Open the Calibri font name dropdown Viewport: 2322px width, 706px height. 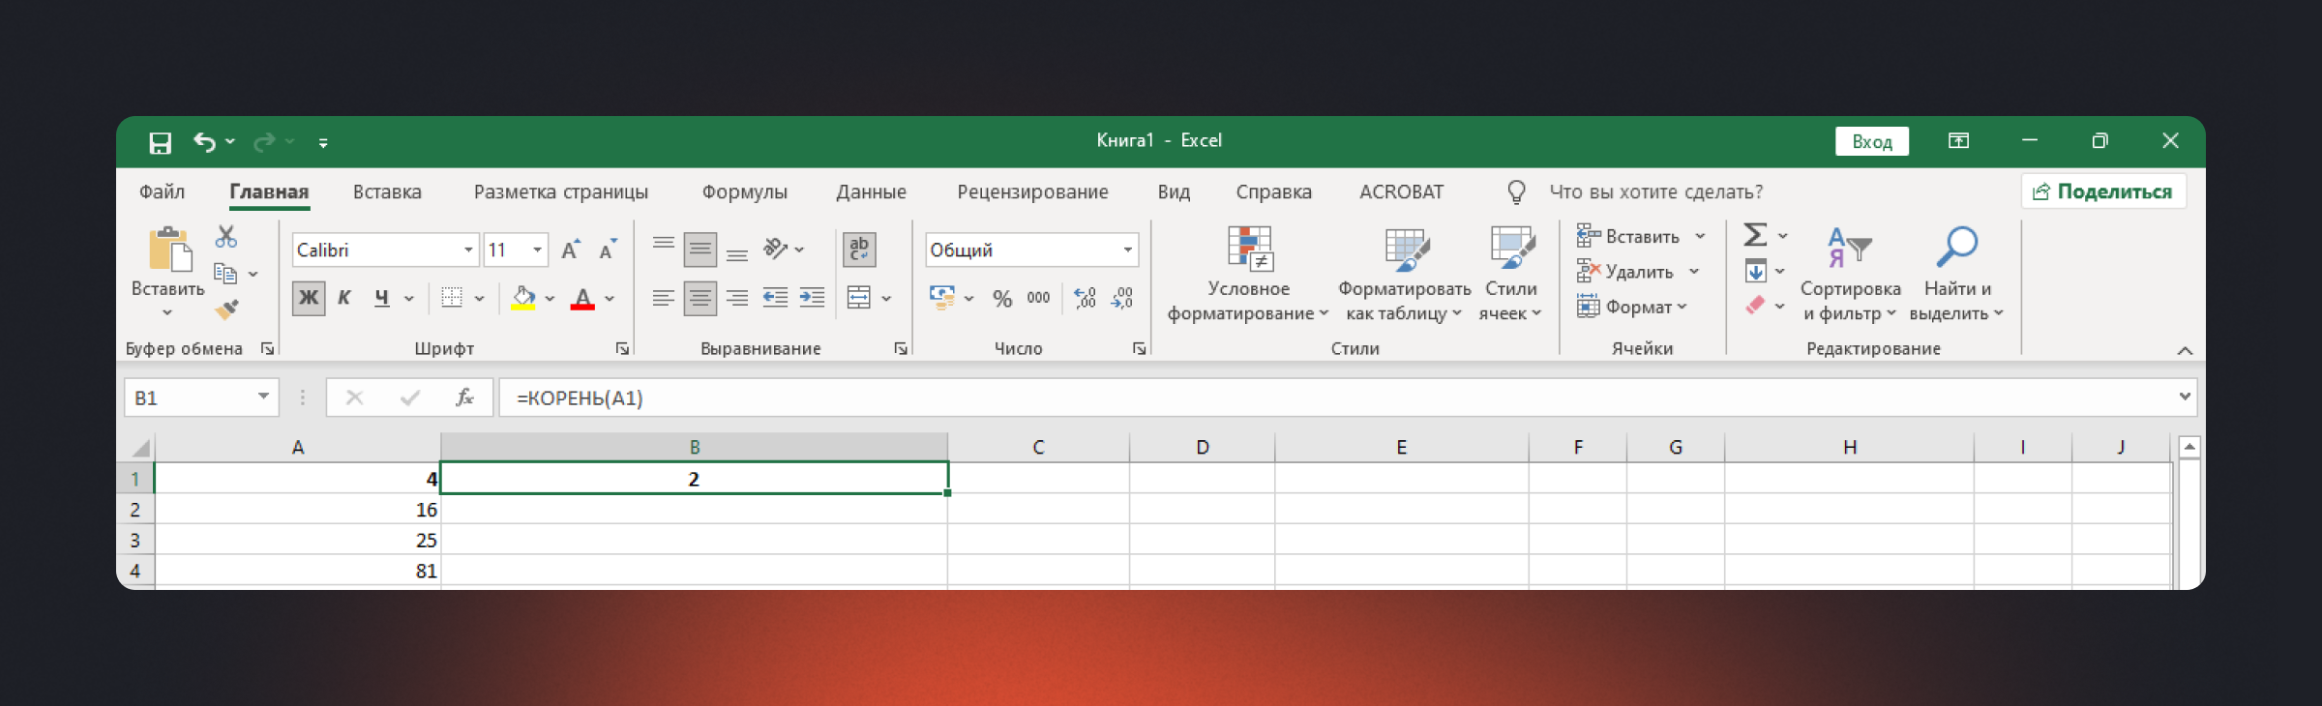[468, 250]
